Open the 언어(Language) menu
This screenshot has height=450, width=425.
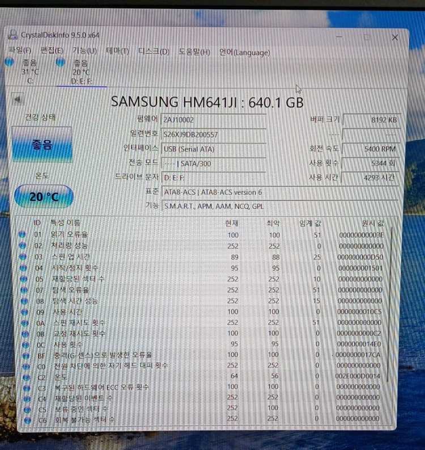[244, 53]
